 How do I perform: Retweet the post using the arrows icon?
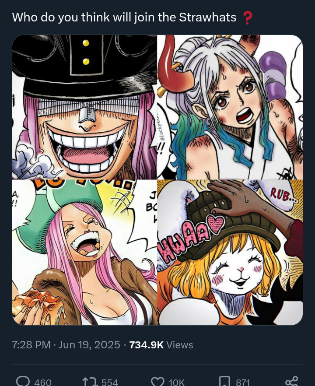89,382
